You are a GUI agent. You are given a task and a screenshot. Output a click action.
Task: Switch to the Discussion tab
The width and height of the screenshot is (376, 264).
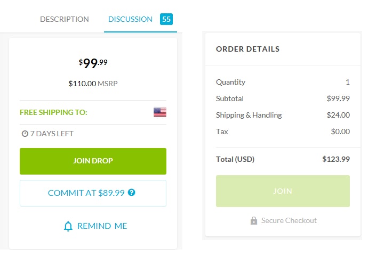[x=130, y=19]
